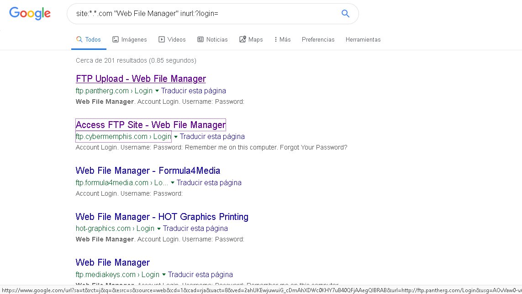The height and width of the screenshot is (294, 522).
Task: Expand the dropdown arrow beside ftp.cybermemphis.com
Action: [x=176, y=137]
